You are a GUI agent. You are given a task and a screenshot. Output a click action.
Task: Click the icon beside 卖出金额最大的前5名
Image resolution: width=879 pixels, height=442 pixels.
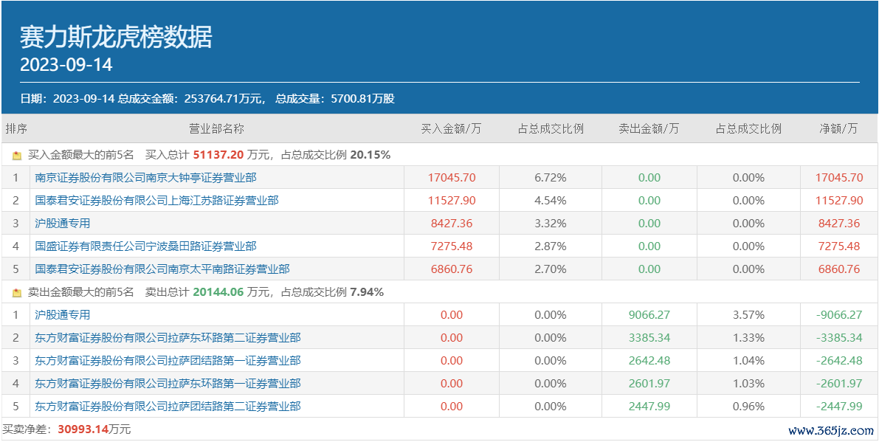(17, 292)
